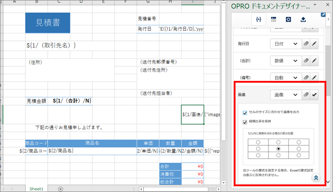The width and height of the screenshot is (333, 192).
Task: Click the paperclip icon for 発行日 row
Action: (306, 44)
